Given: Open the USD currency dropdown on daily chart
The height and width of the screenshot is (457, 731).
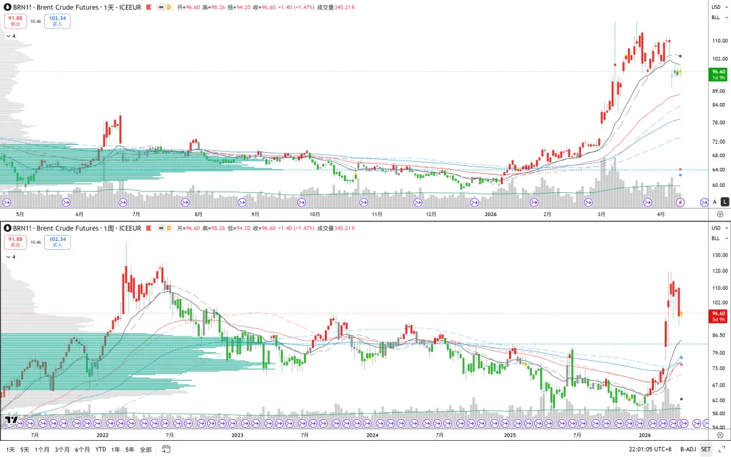Looking at the screenshot, I should point(719,7).
